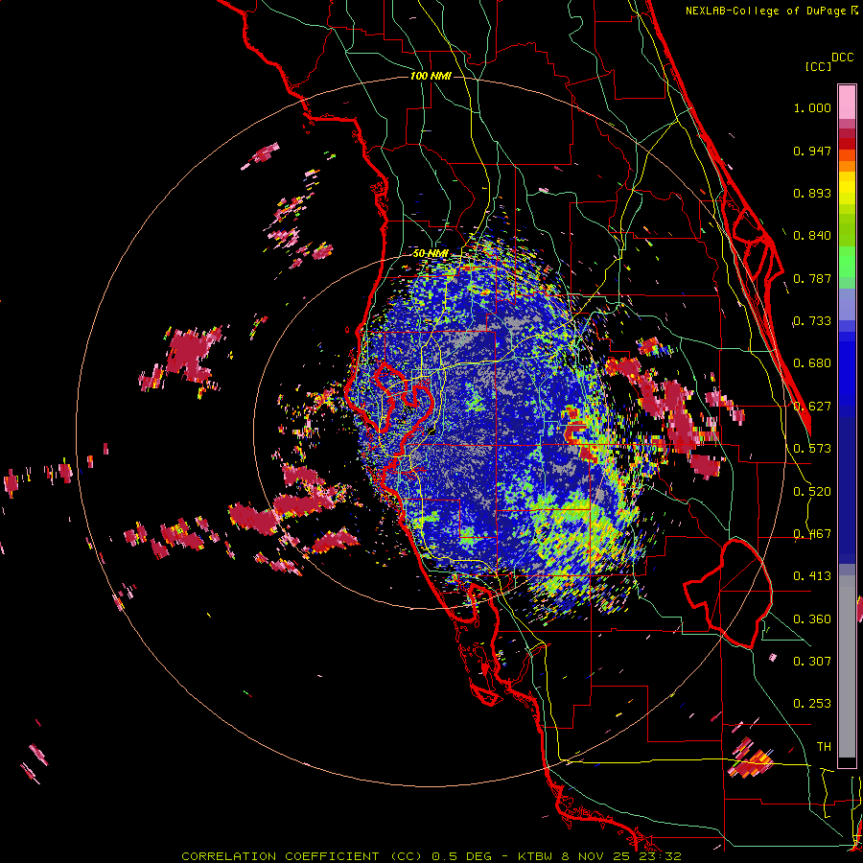Image resolution: width=863 pixels, height=863 pixels.
Task: Click the 0.360 scale label
Action: [x=812, y=619]
